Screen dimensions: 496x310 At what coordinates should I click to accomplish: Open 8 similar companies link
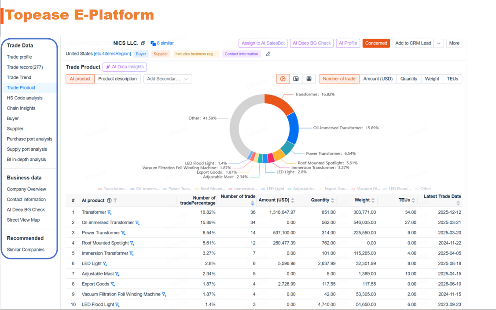(162, 43)
